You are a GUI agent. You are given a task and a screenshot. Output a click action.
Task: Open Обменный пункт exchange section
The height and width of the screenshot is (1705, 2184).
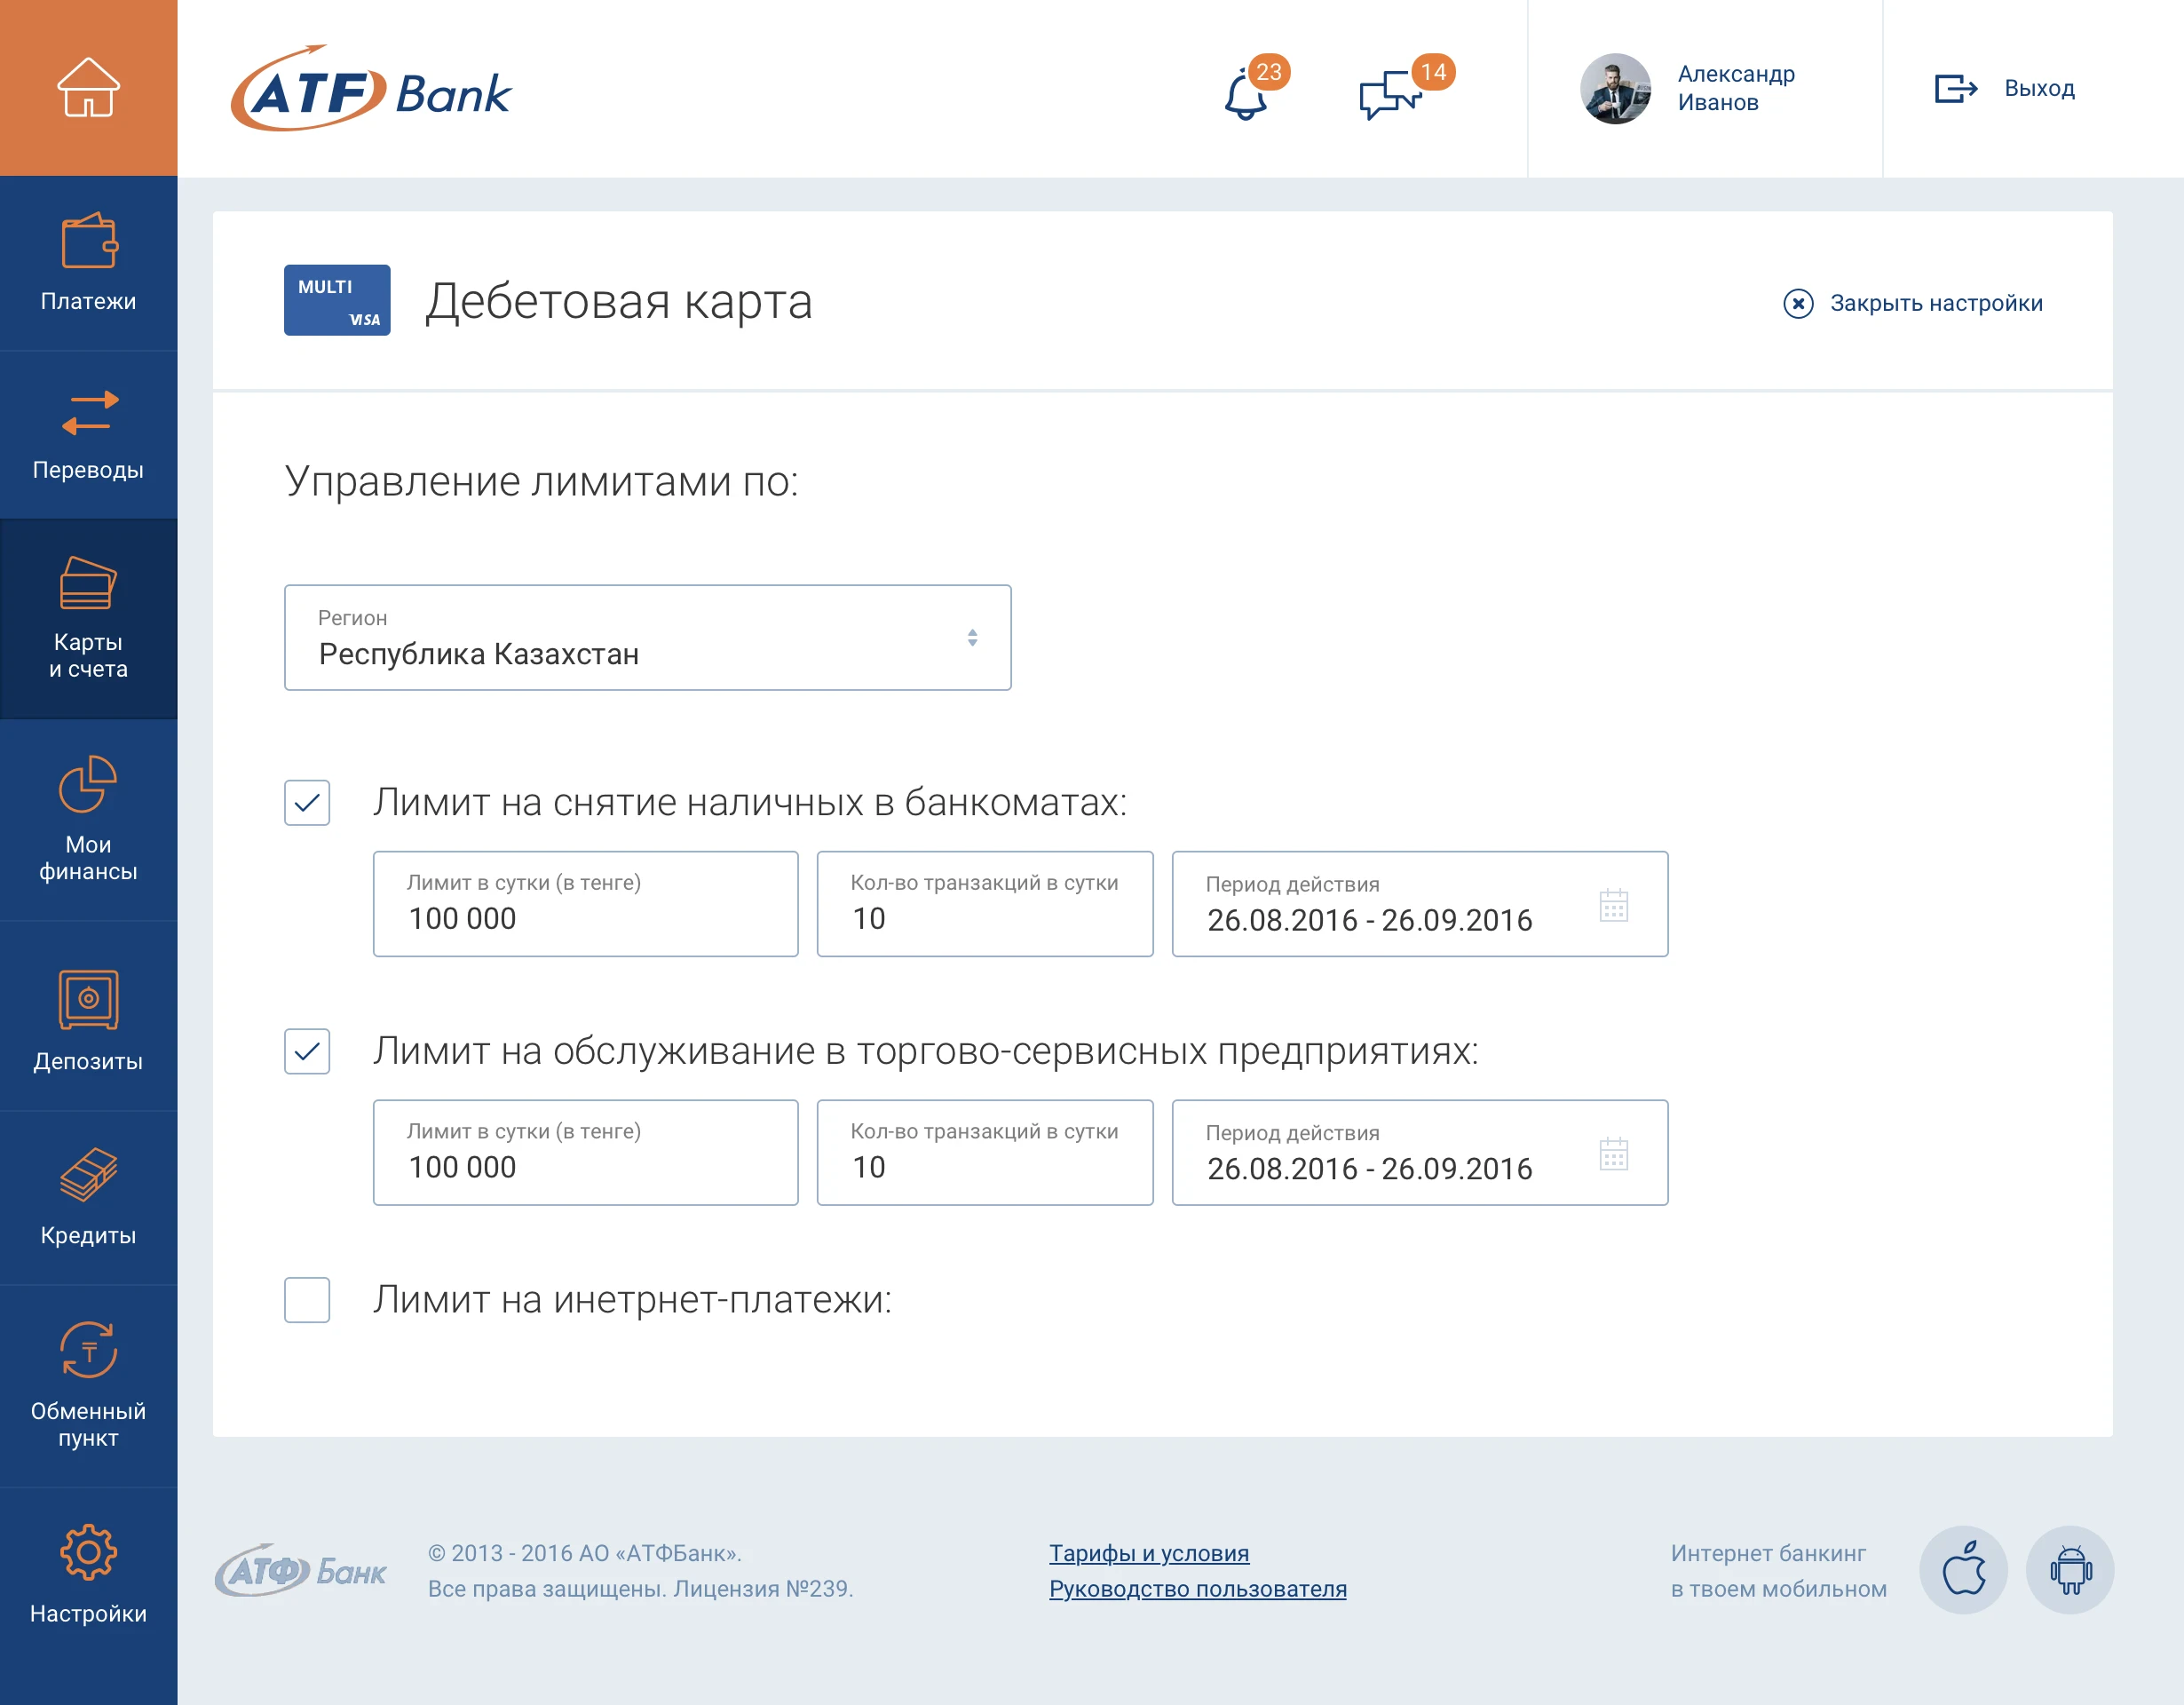click(x=88, y=1385)
